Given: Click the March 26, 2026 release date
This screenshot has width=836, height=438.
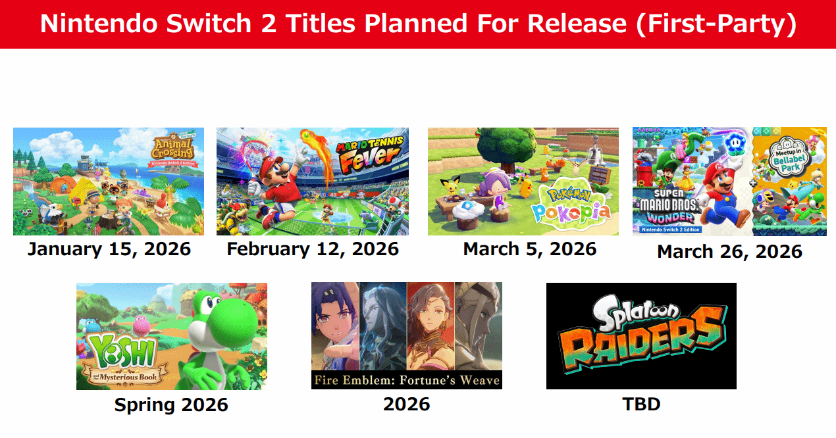Looking at the screenshot, I should (729, 251).
